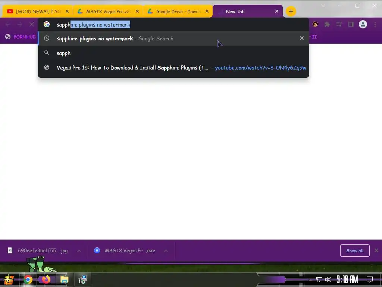This screenshot has height=287, width=382.
Task: Stop loading the page
Action: click(32, 24)
